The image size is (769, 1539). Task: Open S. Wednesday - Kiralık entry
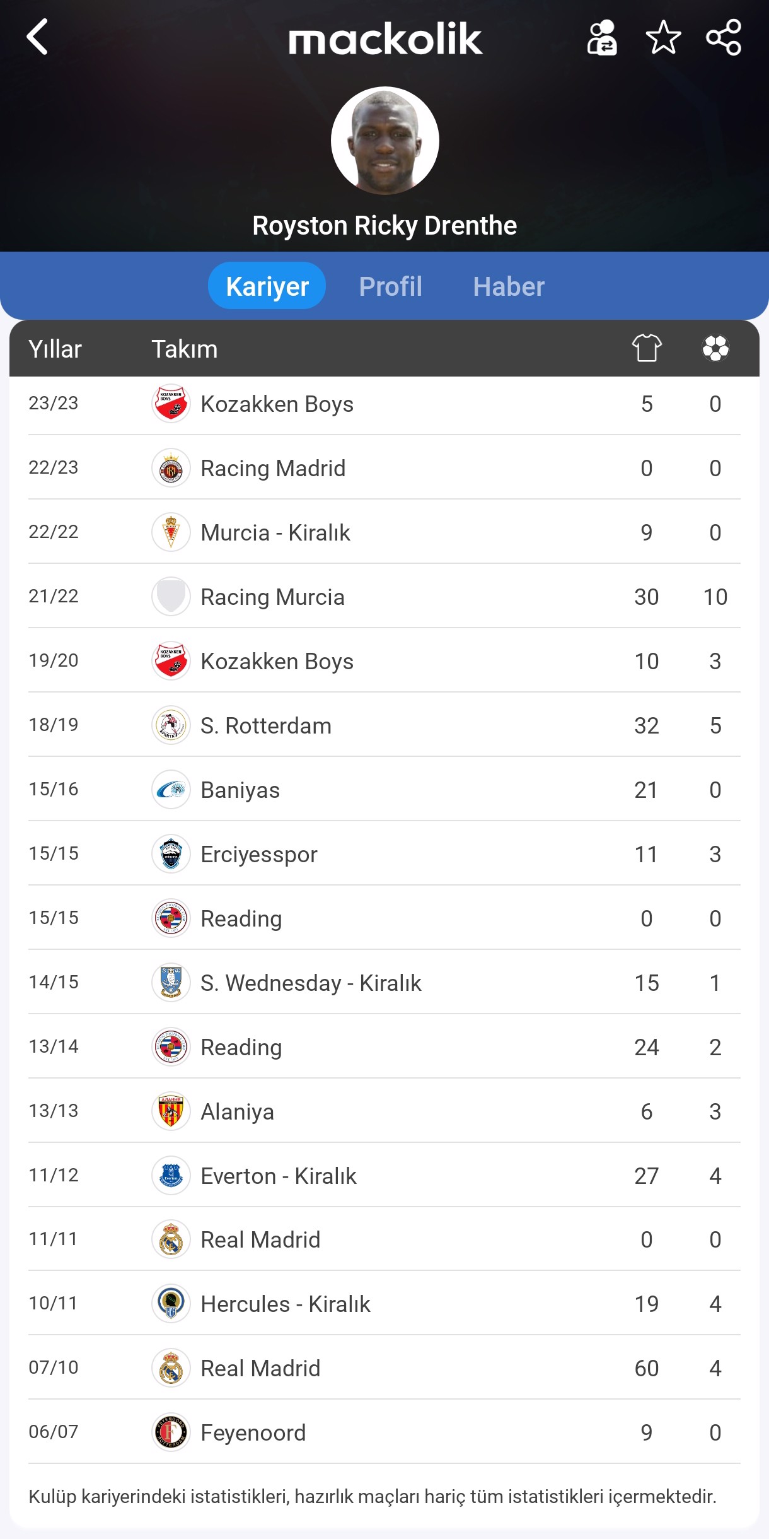[x=311, y=983]
